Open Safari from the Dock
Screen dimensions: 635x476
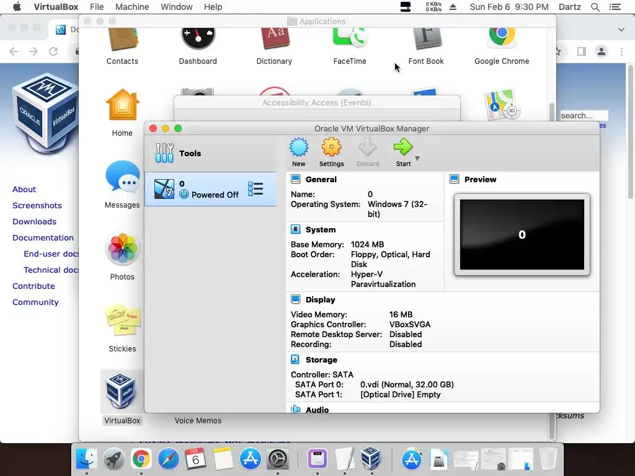(x=169, y=459)
